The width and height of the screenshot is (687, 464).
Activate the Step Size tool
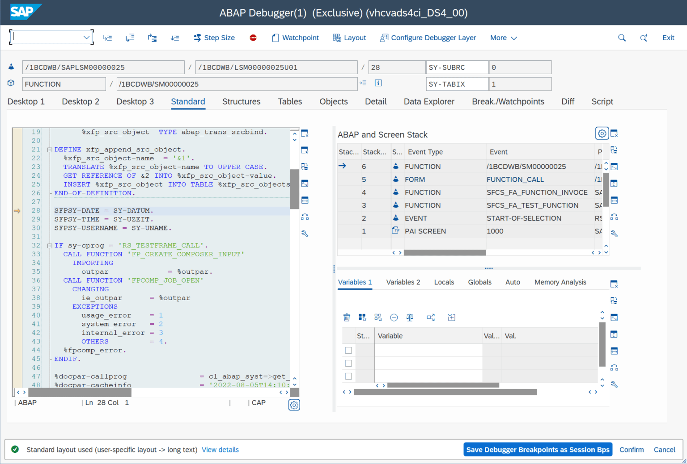point(214,38)
